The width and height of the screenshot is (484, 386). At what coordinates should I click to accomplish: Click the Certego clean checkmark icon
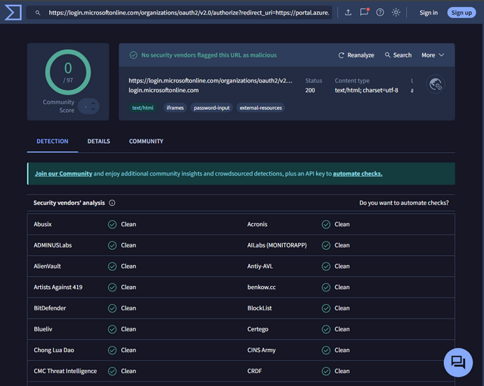(326, 329)
